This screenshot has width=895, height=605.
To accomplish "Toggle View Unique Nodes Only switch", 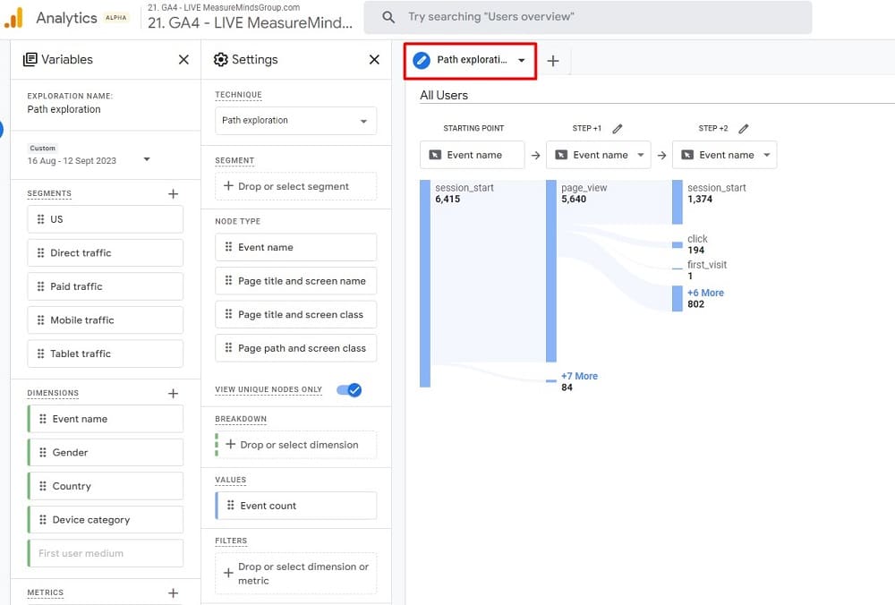I will point(349,389).
